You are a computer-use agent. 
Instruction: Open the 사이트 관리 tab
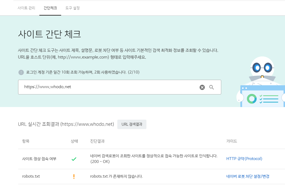coord(26,8)
